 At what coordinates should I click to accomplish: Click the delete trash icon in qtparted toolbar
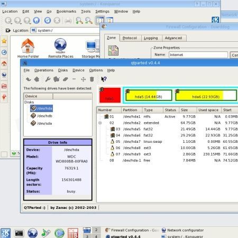click(x=92, y=79)
